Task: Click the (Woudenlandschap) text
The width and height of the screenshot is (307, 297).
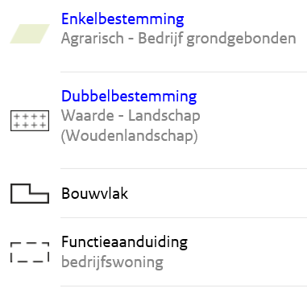Action: pos(130,136)
